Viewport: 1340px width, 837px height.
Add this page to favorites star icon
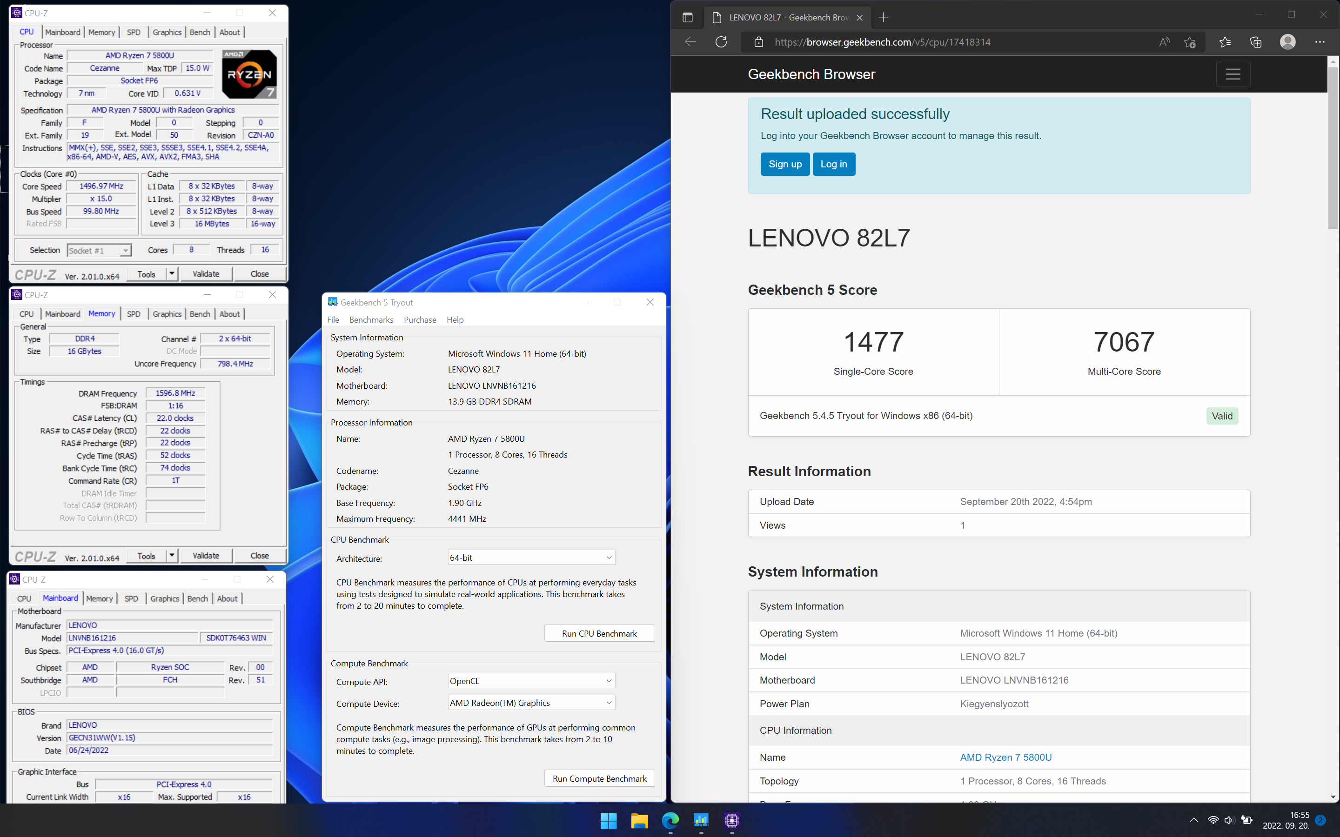1189,42
